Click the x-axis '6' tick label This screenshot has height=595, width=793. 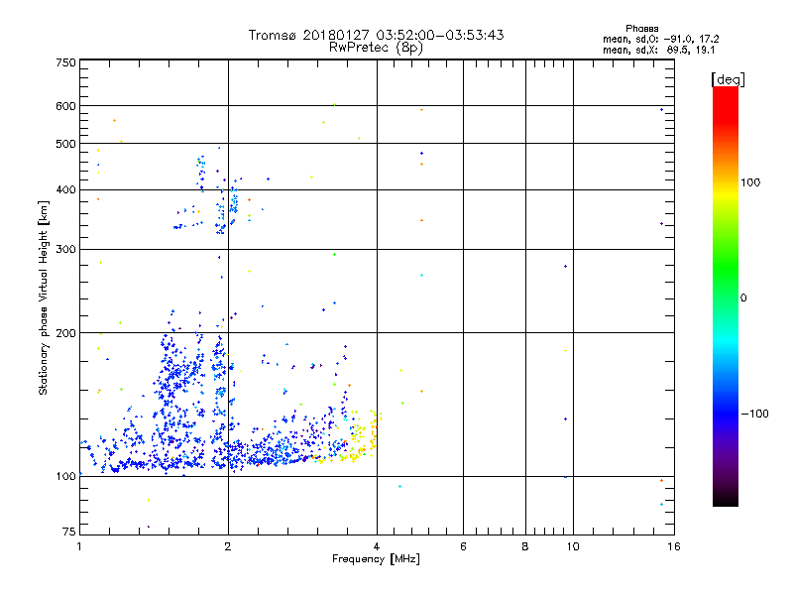pos(463,546)
